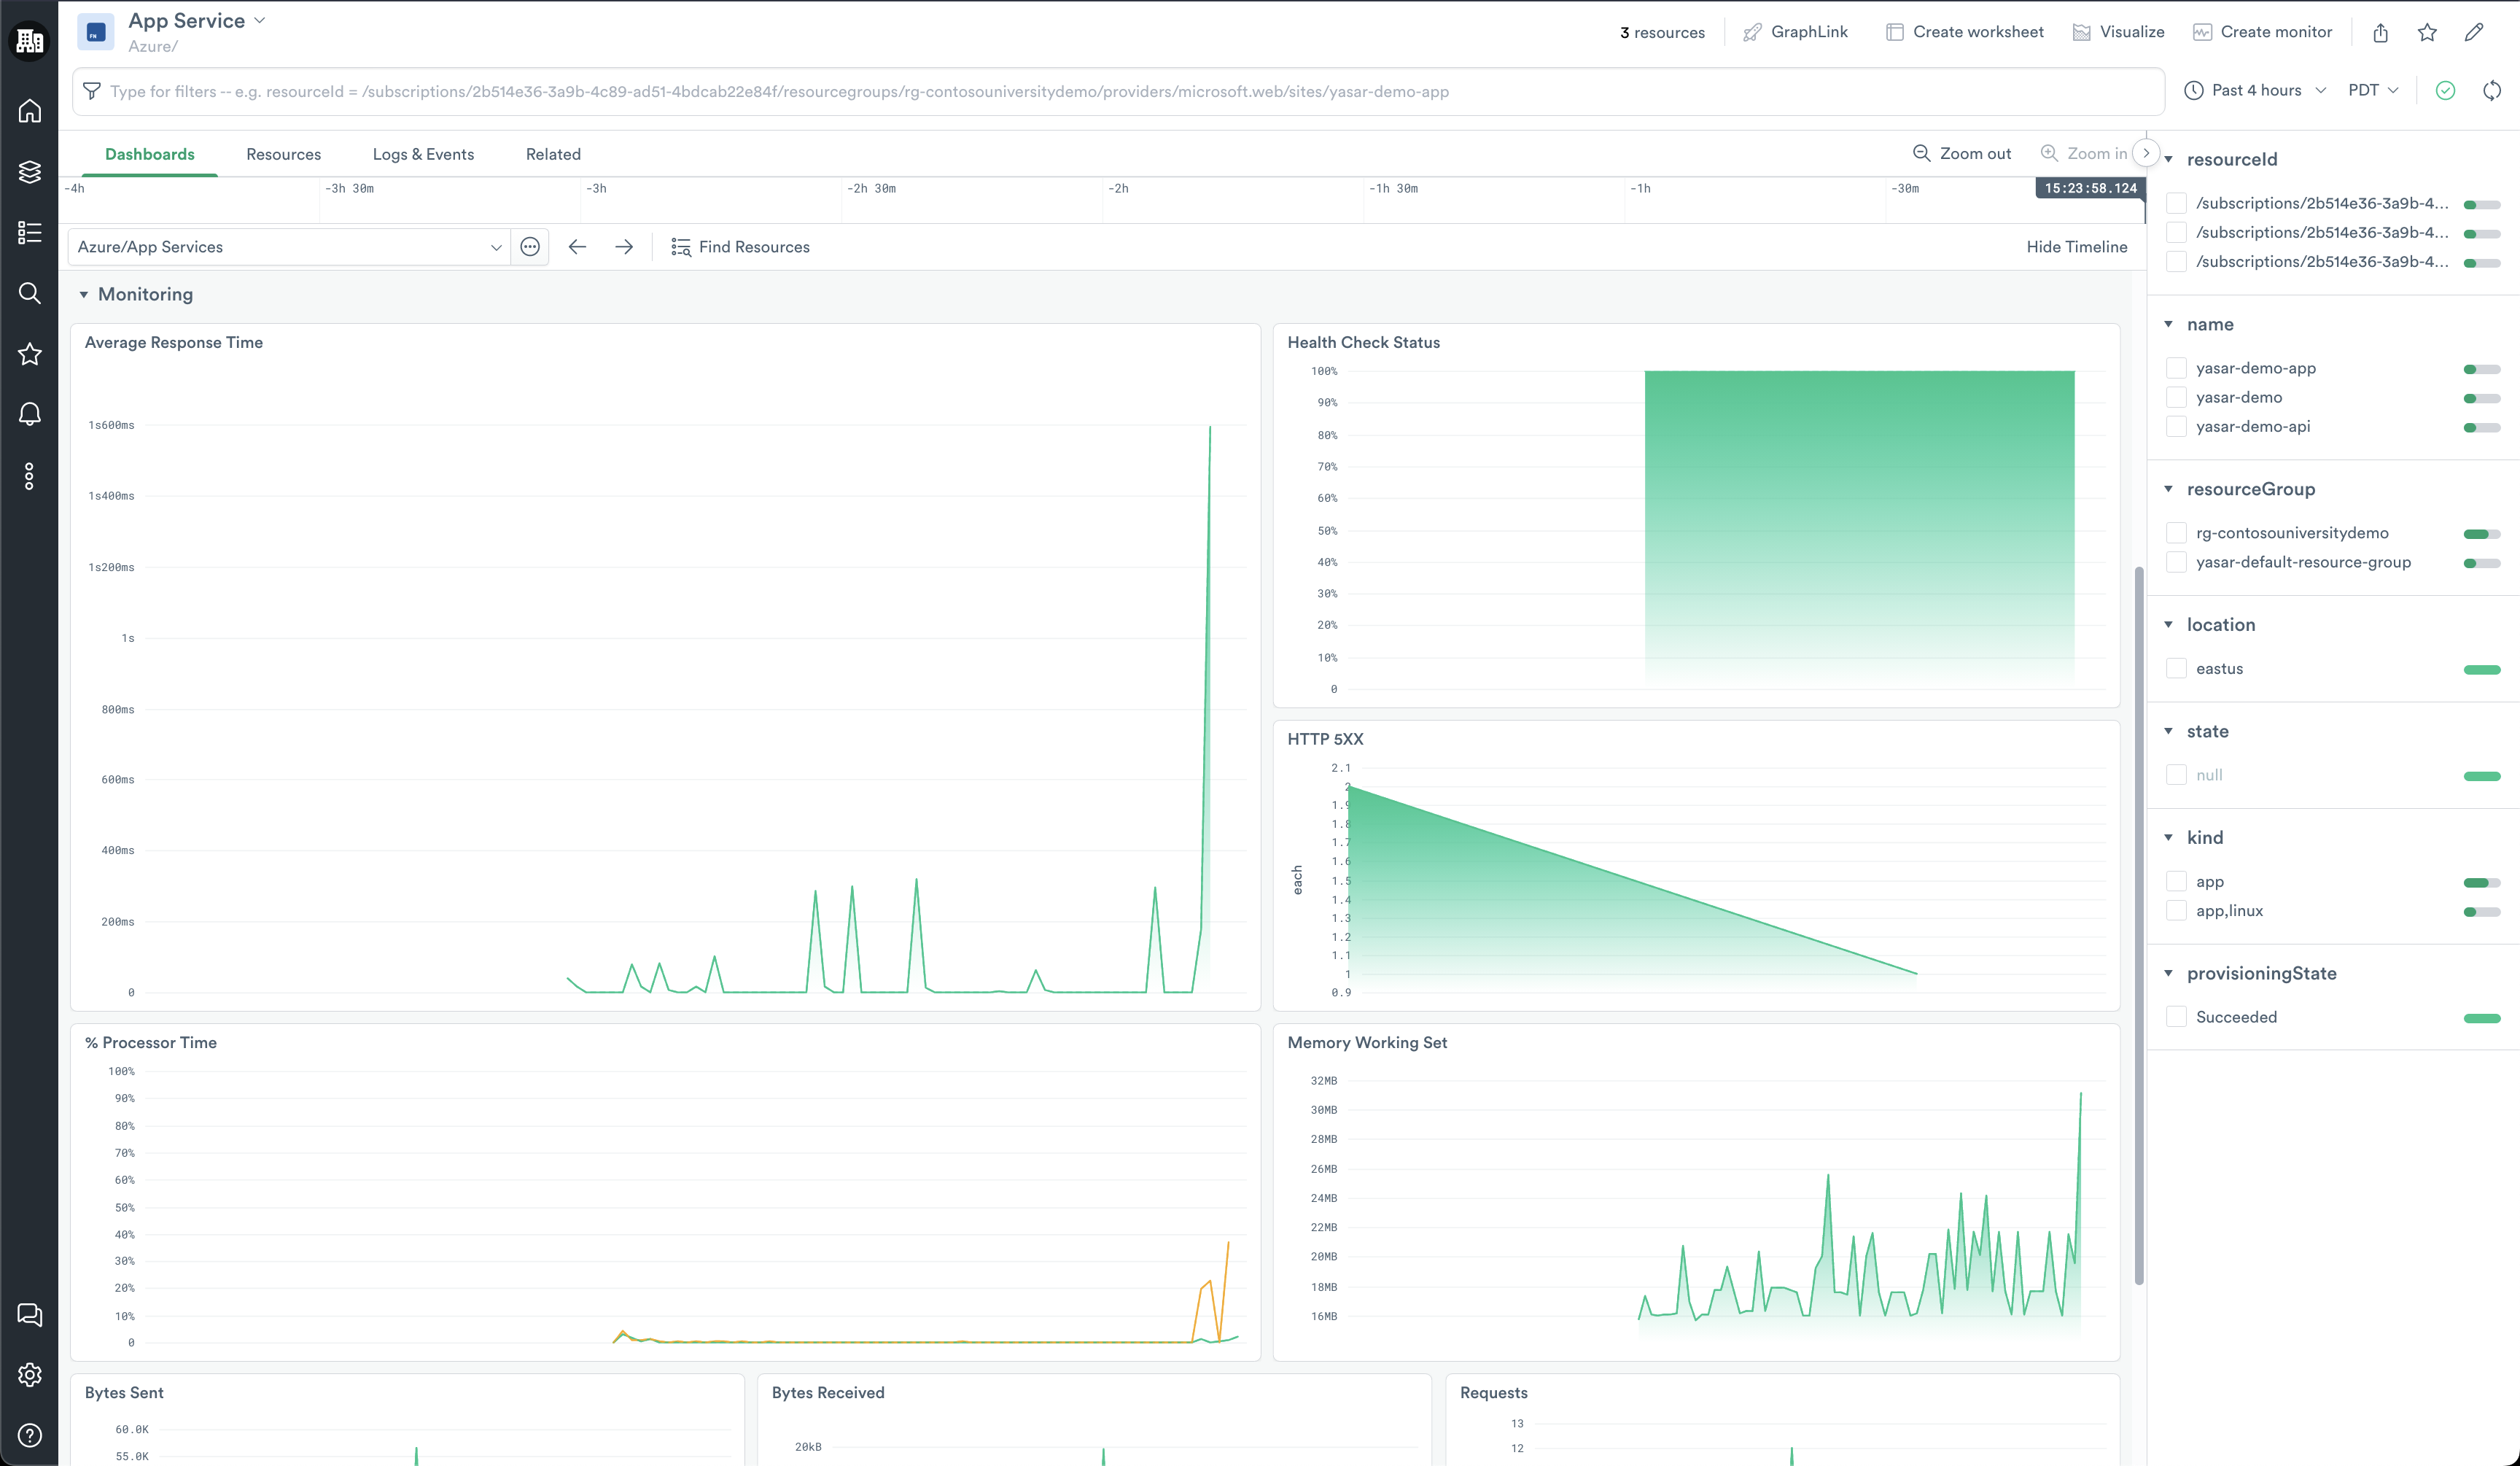2520x1466 pixels.
Task: Enable the rg-contosouniversitydemo filter checkbox
Action: point(2176,533)
